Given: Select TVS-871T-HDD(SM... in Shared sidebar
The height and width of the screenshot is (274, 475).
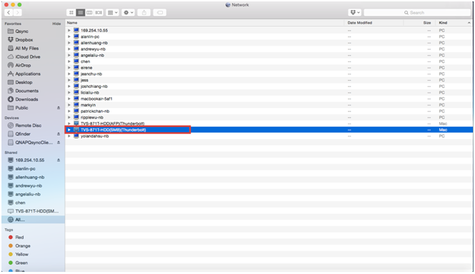Looking at the screenshot, I should click(x=37, y=211).
